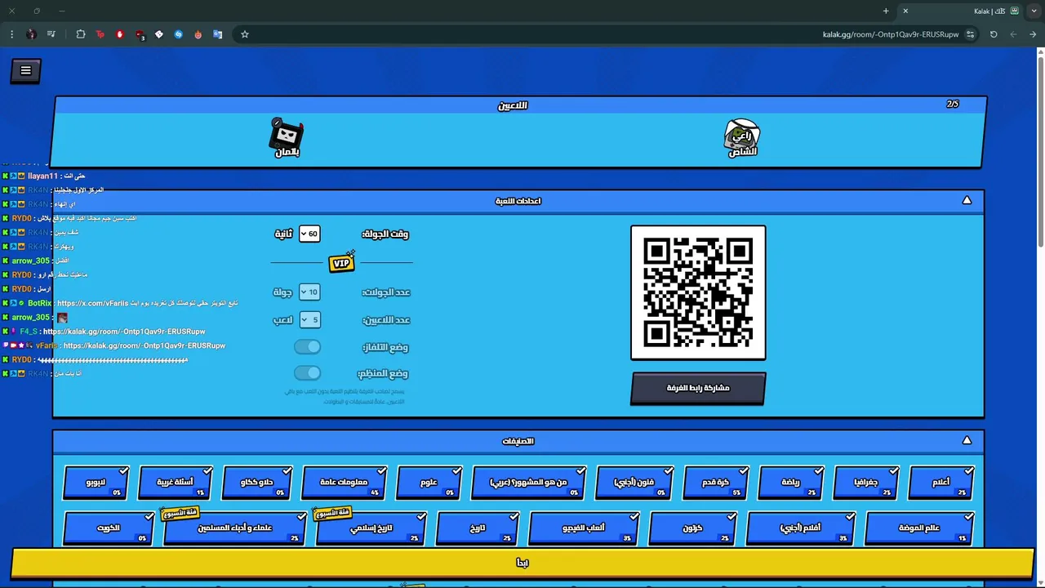Open the tab search chevron
The image size is (1045, 588).
click(x=1034, y=11)
